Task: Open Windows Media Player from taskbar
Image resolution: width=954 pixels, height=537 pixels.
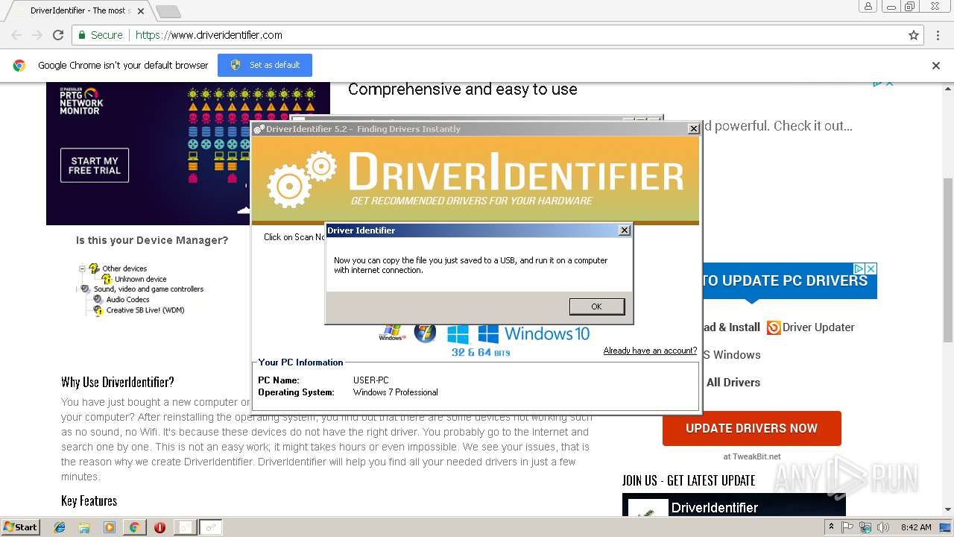Action: 110,527
